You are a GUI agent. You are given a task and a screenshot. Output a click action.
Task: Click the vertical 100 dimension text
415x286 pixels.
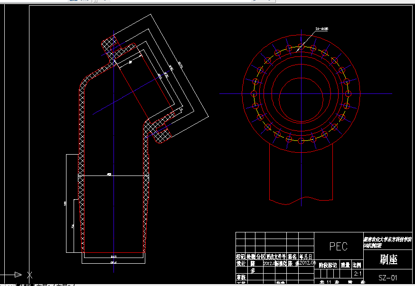coord(65,203)
